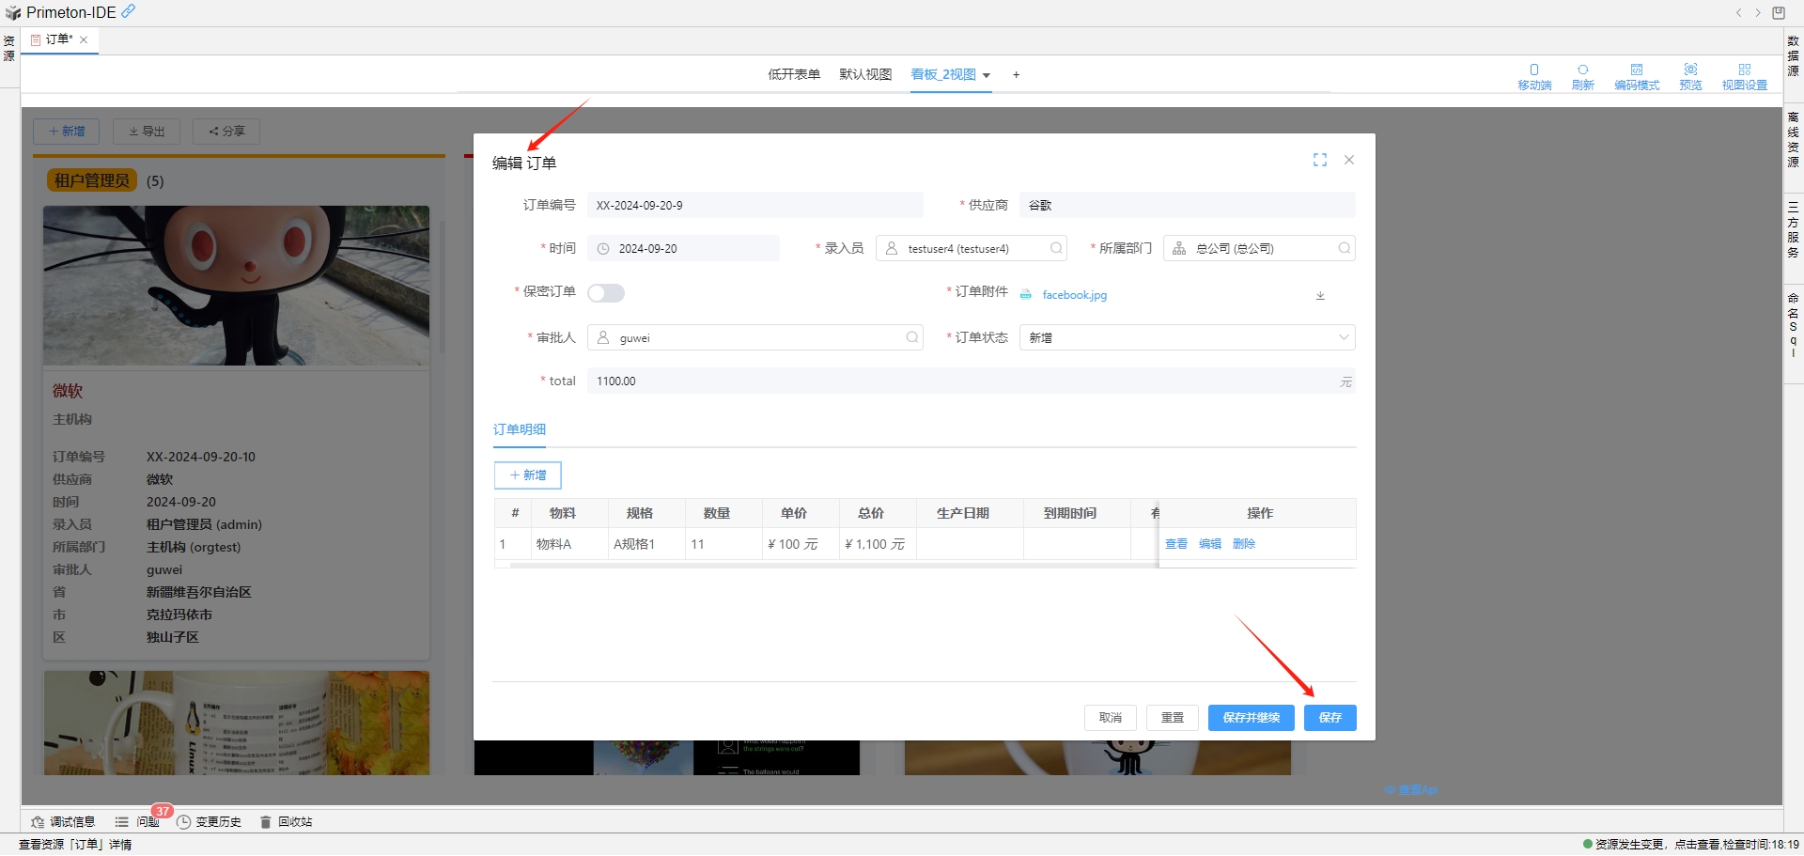Open 视图设置 view settings

[x=1744, y=76]
